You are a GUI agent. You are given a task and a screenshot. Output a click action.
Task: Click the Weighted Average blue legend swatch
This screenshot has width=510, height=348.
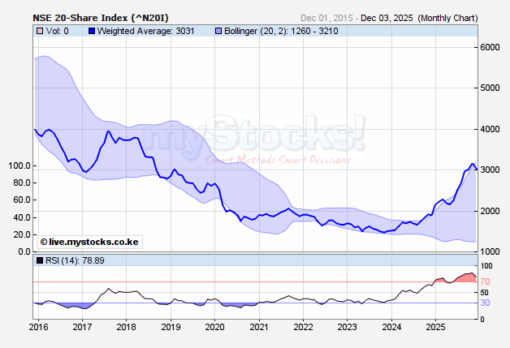point(91,31)
